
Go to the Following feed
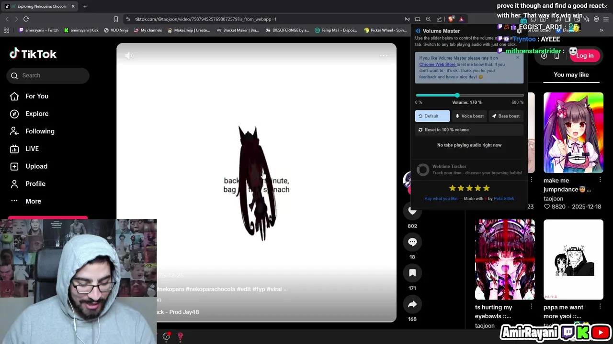(x=32, y=131)
